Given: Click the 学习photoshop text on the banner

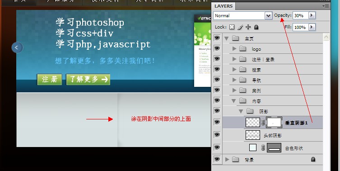Looking at the screenshot, I should 90,23.
